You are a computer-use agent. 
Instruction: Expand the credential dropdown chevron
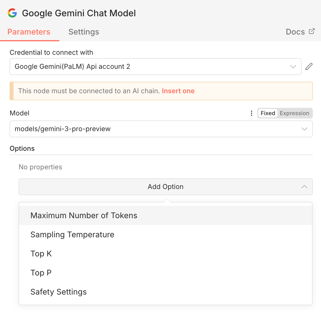tap(293, 67)
